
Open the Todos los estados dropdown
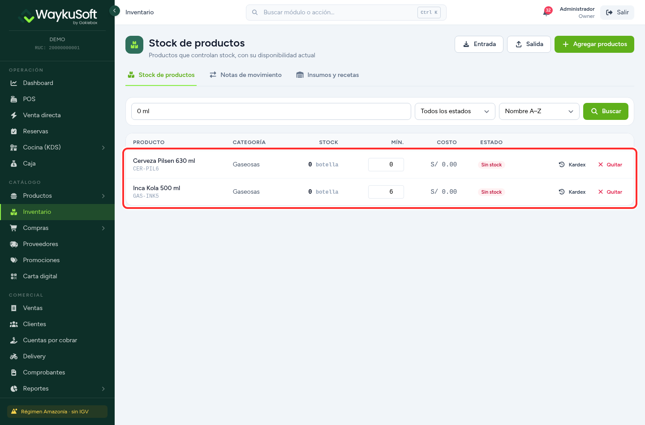tap(455, 111)
